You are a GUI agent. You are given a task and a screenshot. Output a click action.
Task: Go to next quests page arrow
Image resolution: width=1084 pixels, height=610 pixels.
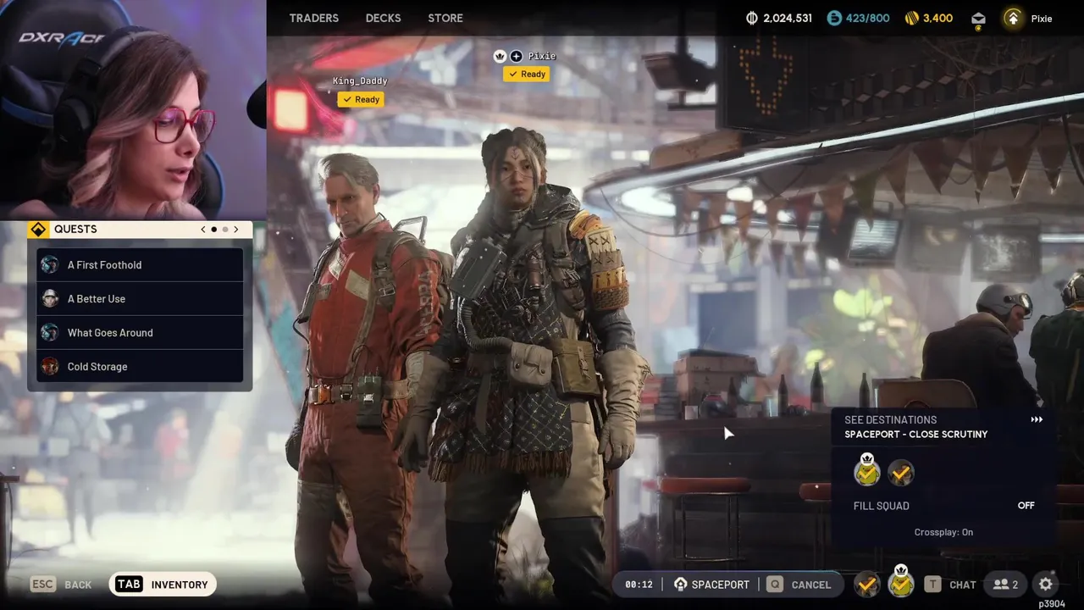pyautogui.click(x=236, y=229)
